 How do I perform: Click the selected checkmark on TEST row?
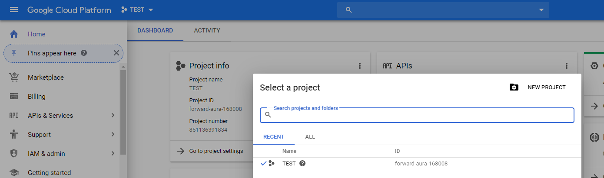(x=263, y=163)
